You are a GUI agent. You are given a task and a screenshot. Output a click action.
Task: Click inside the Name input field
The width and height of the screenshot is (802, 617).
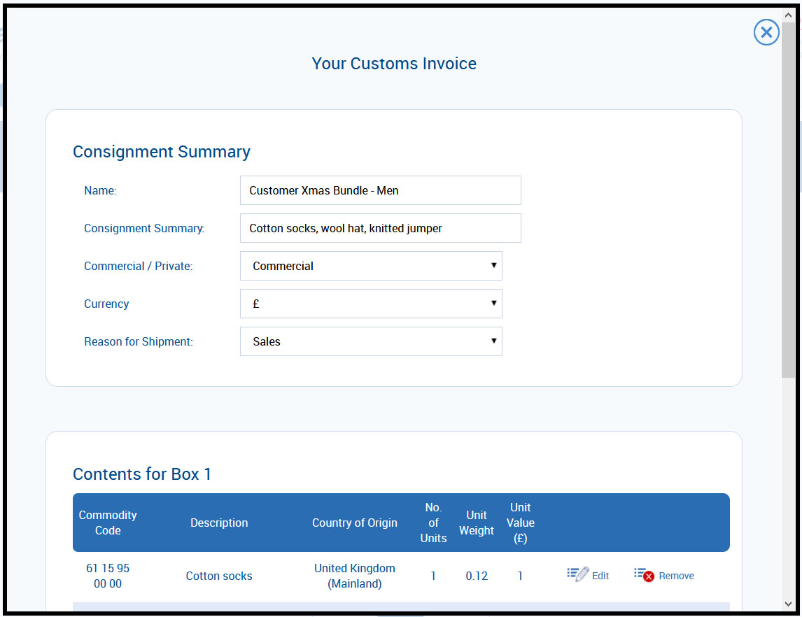pos(380,190)
